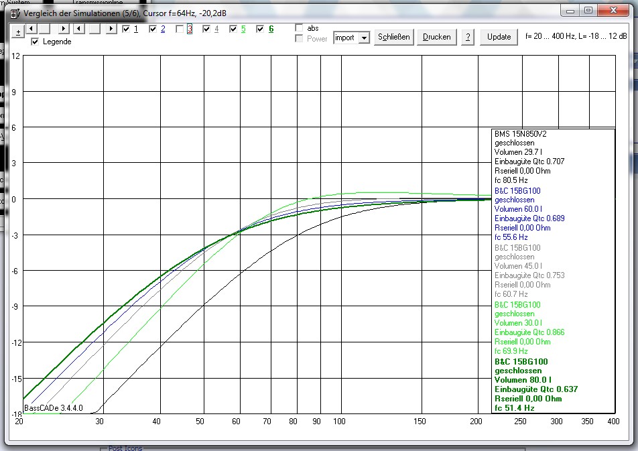Click legend text 'fc 60.7 Hz'
Screen dimensions: 638x451
coord(511,294)
